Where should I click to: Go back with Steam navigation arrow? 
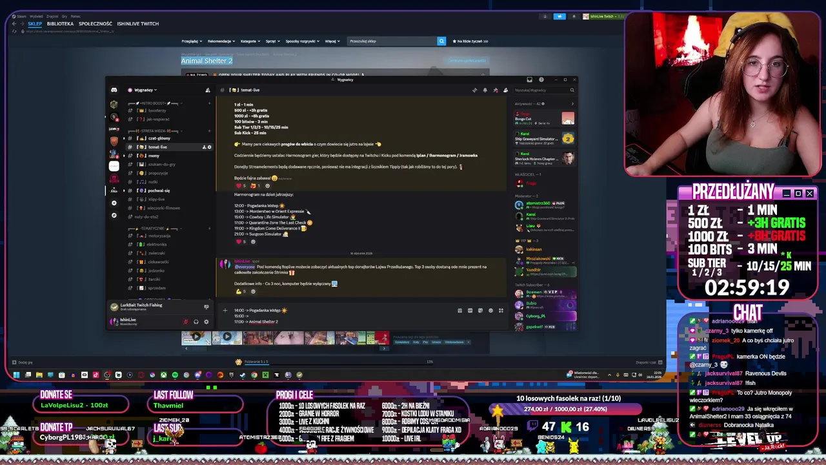click(14, 24)
